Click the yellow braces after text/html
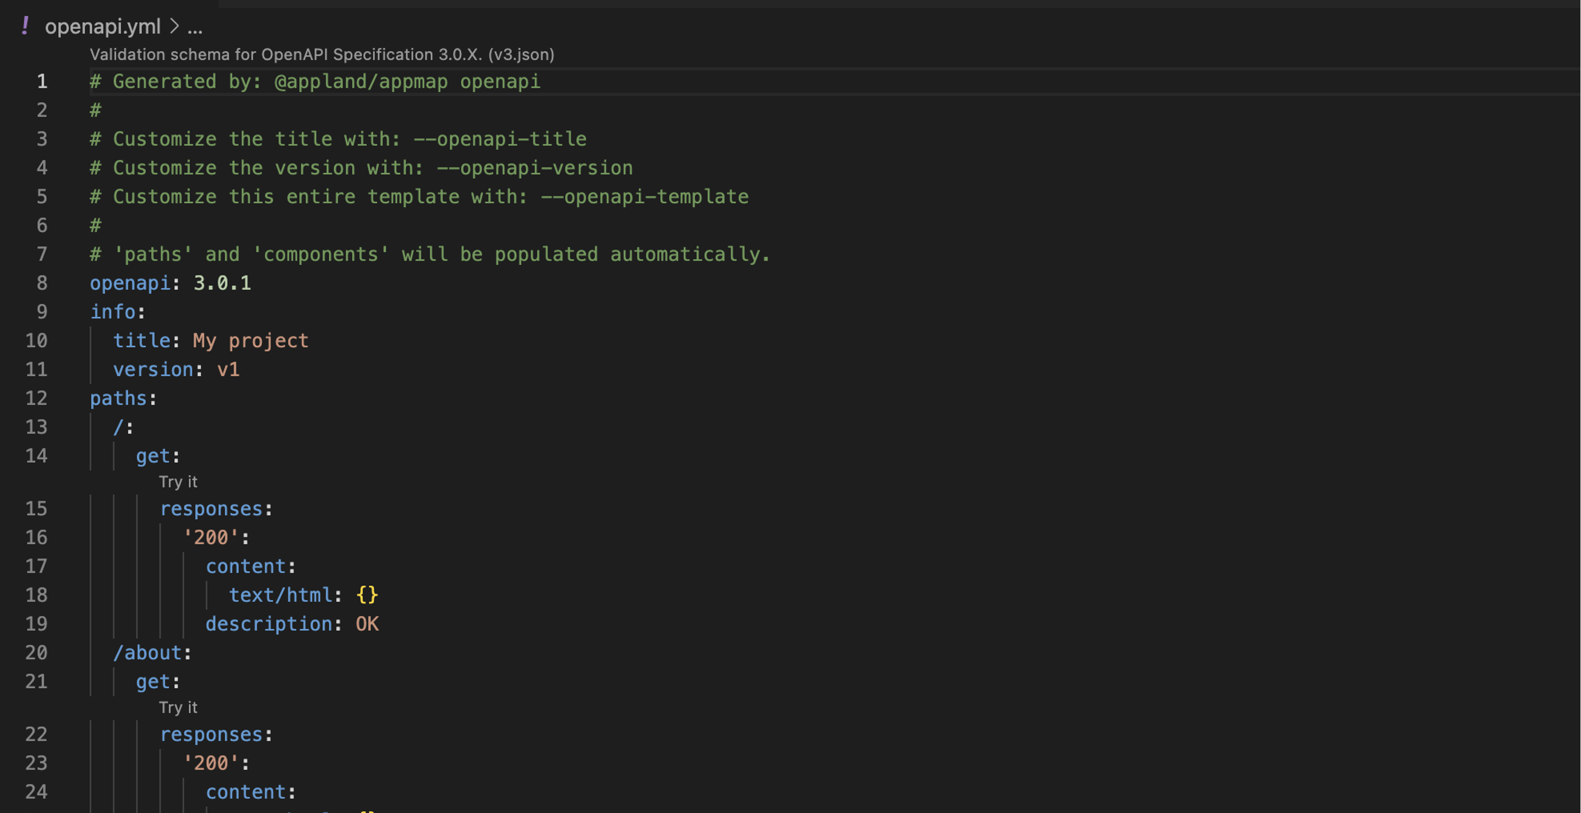 pyautogui.click(x=367, y=595)
